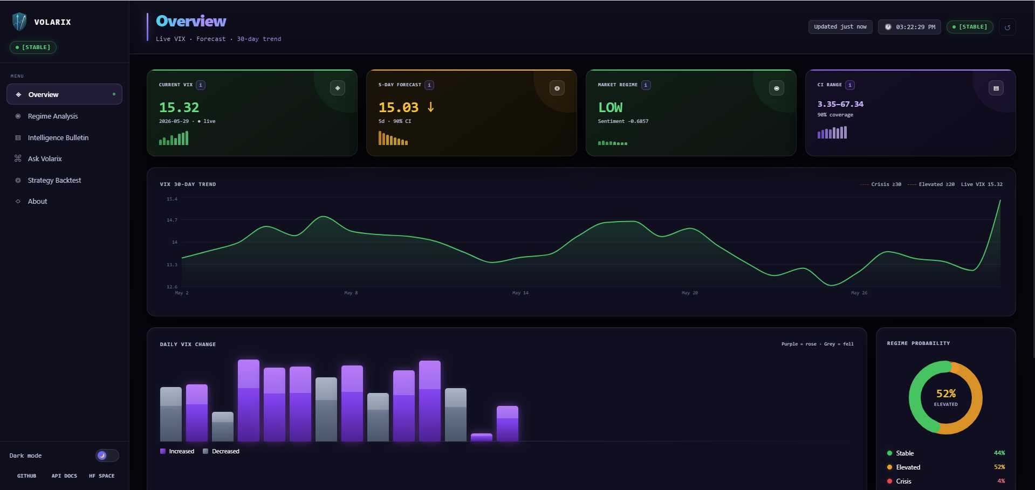1035x490 pixels.
Task: Click the regime probability donut chart
Action: tap(945, 398)
